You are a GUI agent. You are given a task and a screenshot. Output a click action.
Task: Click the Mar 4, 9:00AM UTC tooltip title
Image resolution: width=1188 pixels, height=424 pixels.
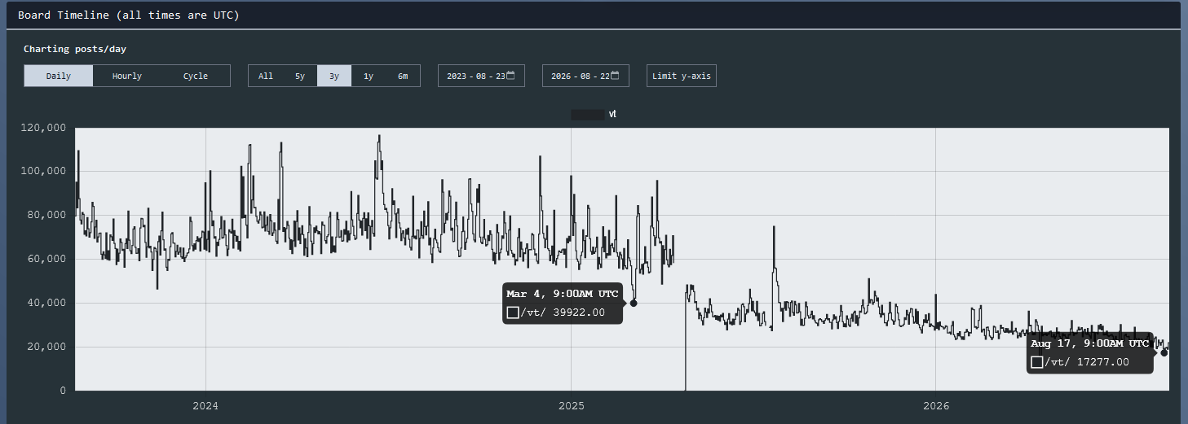563,294
